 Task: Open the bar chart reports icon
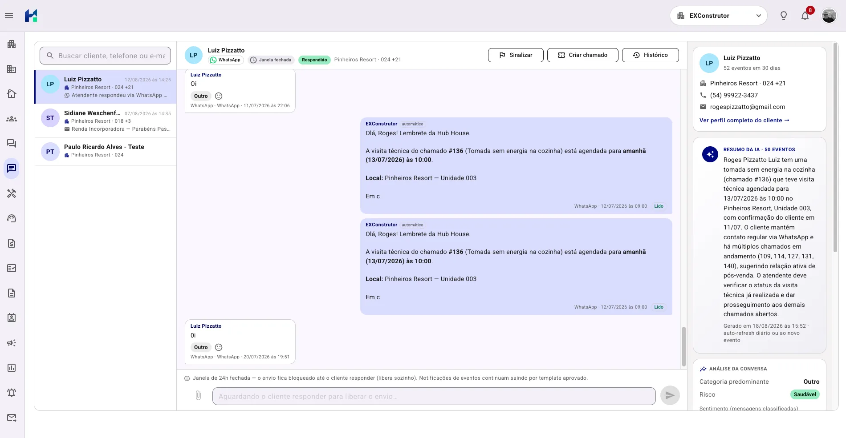click(x=12, y=368)
